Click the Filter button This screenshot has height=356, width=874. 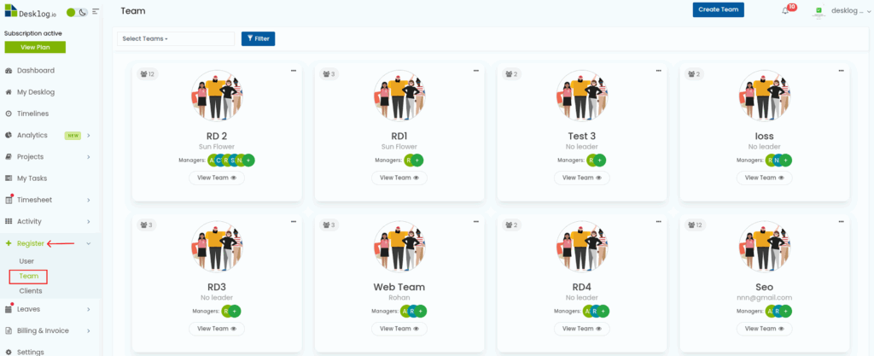[x=258, y=38]
